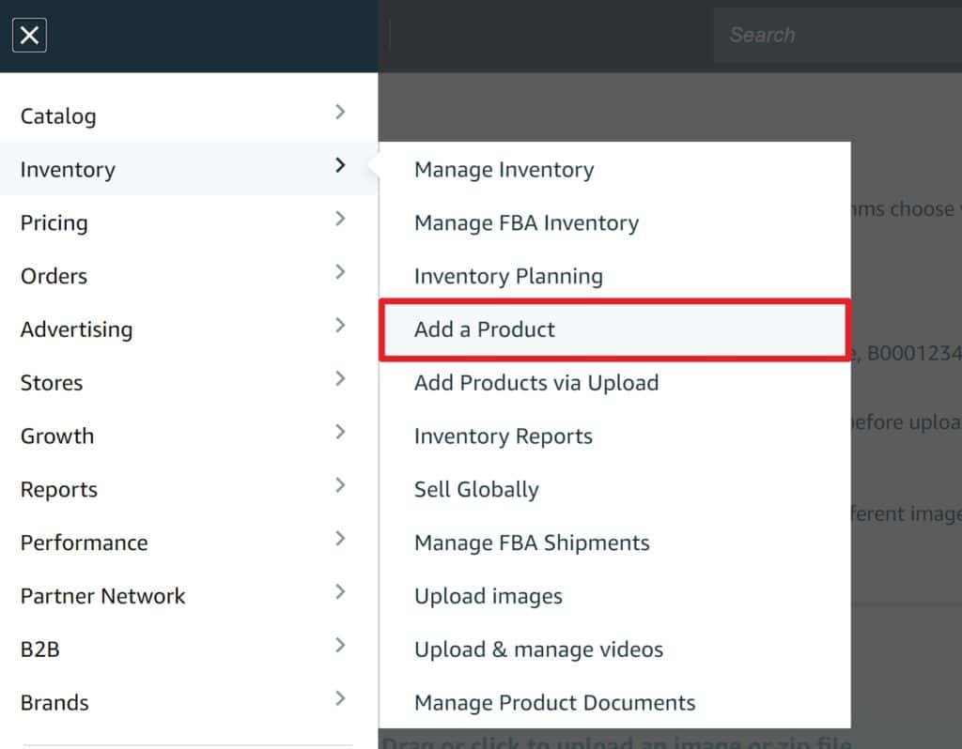Go to Sell Globally
This screenshot has height=749, width=962.
476,490
